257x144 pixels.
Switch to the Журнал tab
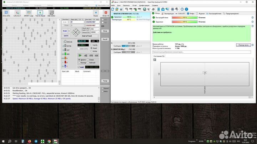click(x=200, y=14)
